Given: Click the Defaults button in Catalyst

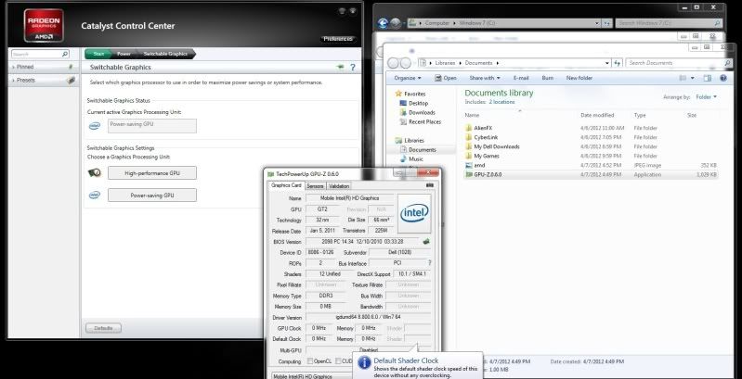Looking at the screenshot, I should click(103, 328).
